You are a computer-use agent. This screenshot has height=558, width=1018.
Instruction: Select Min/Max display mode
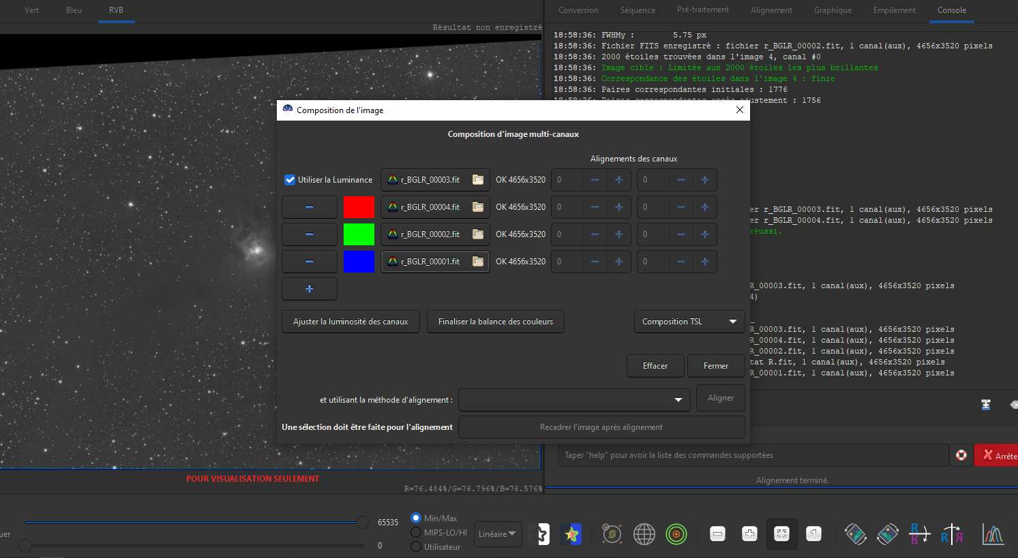point(416,518)
